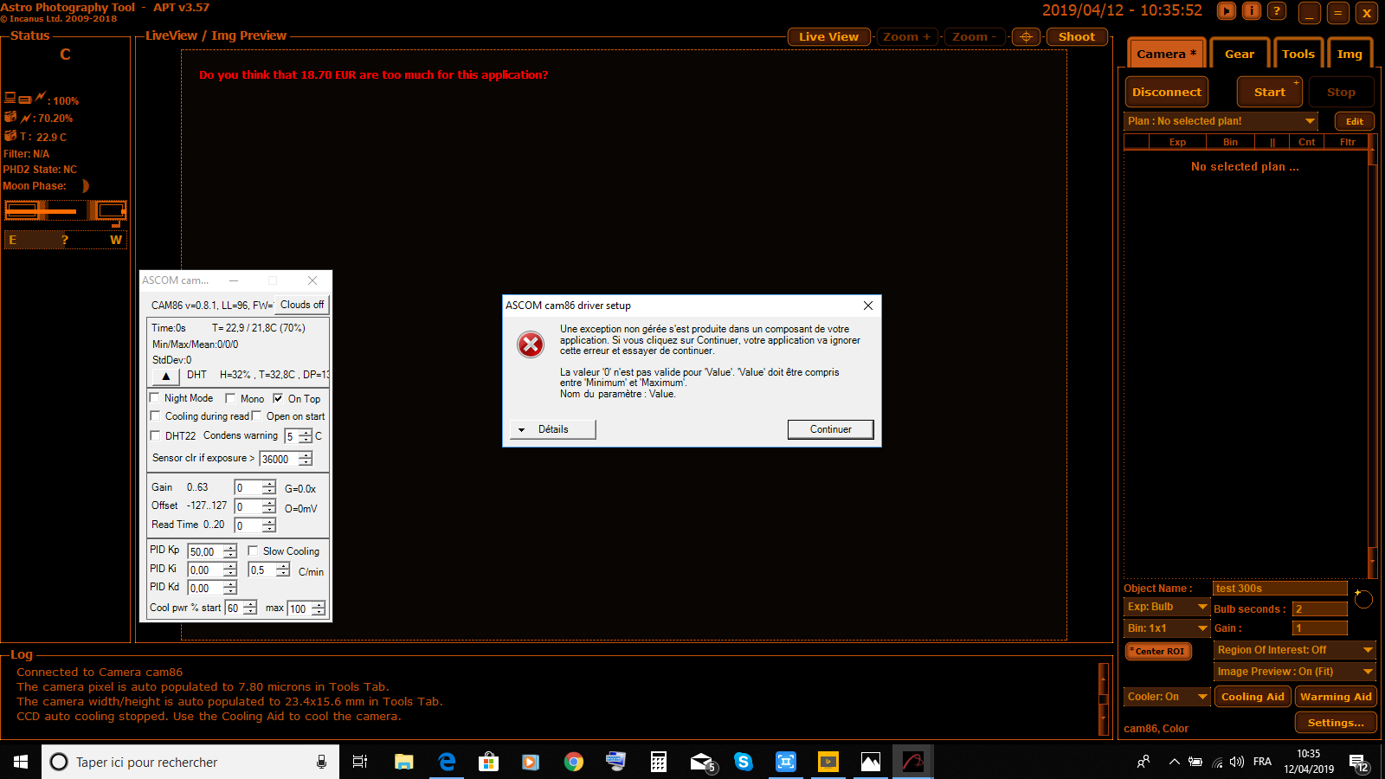The image size is (1385, 779).
Task: Show hidden system tray icons
Action: pyautogui.click(x=1174, y=762)
